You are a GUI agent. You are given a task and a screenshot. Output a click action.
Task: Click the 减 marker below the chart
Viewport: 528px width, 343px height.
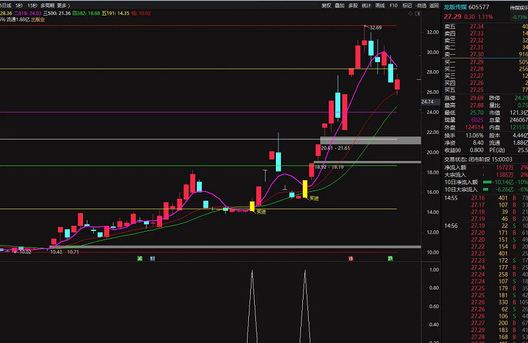(x=140, y=259)
